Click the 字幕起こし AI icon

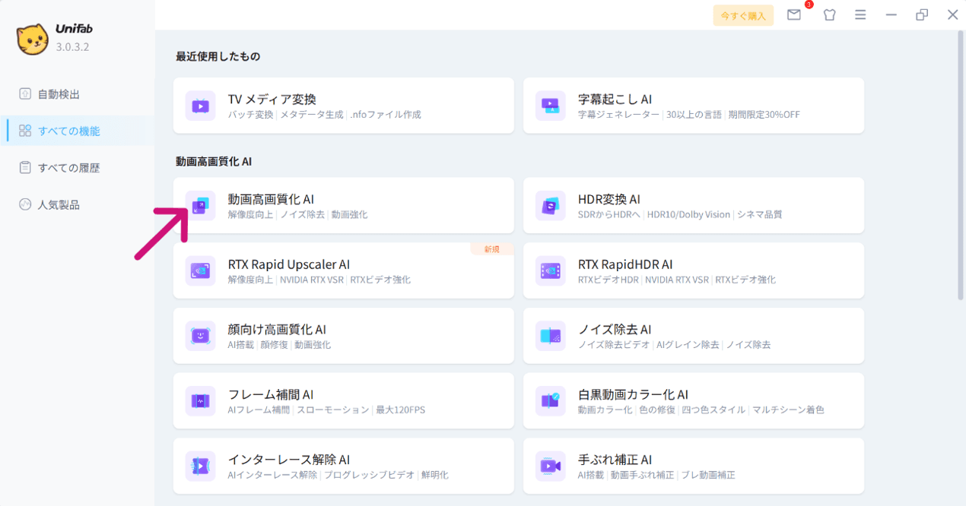point(550,106)
